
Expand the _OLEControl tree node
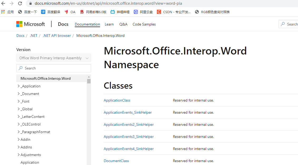tap(19, 124)
